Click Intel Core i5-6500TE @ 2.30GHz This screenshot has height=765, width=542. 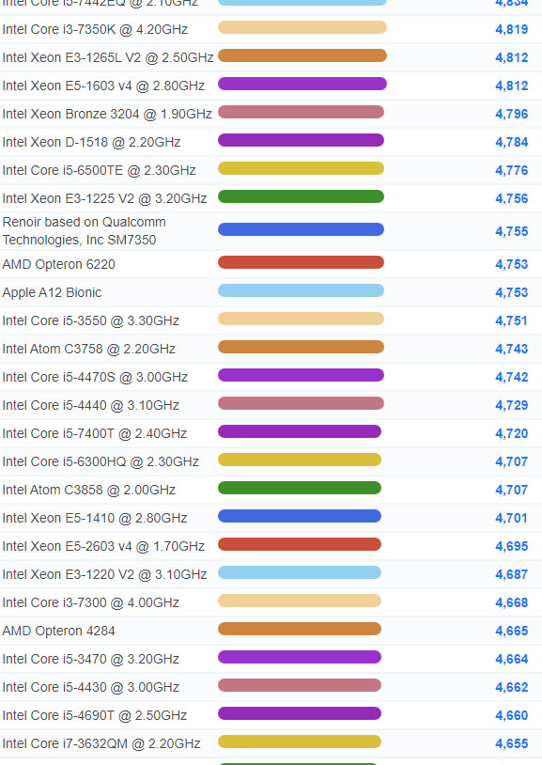[x=99, y=170]
